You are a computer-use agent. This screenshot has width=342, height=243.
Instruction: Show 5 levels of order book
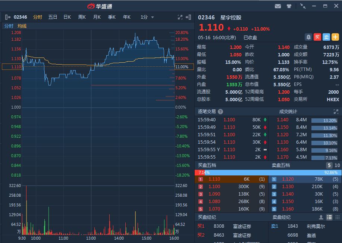click(x=329, y=165)
